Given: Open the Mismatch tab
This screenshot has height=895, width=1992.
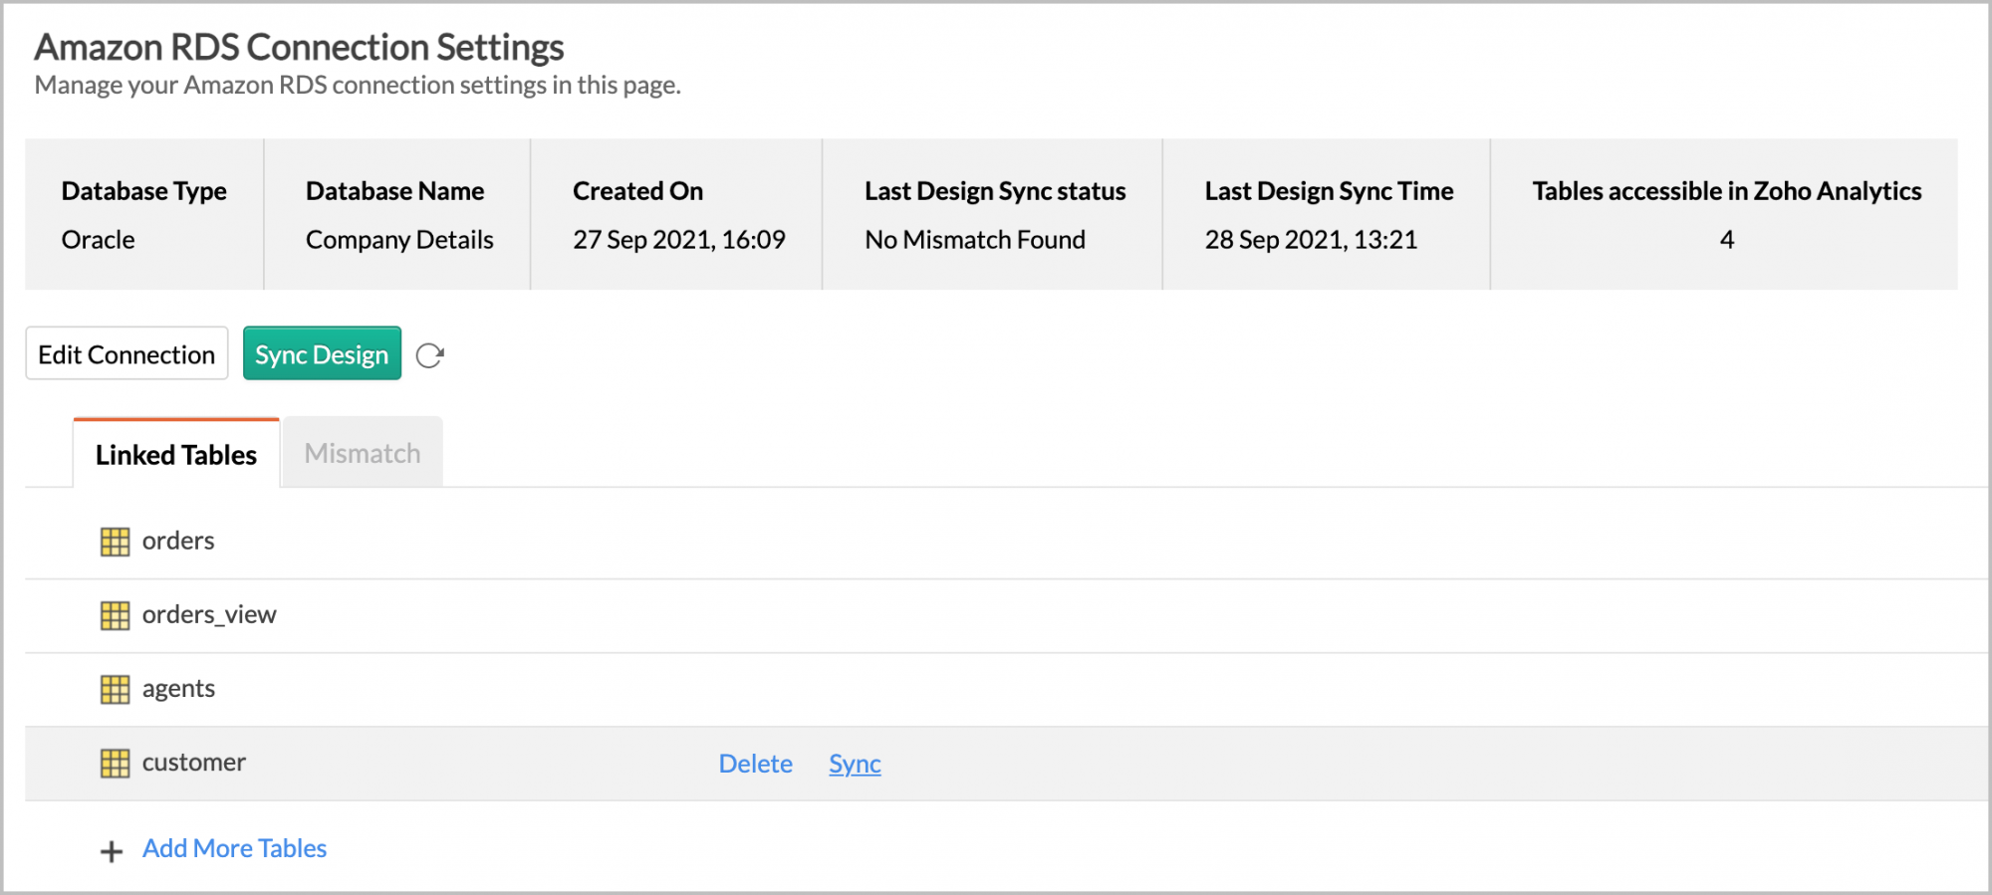Looking at the screenshot, I should pyautogui.click(x=363, y=453).
